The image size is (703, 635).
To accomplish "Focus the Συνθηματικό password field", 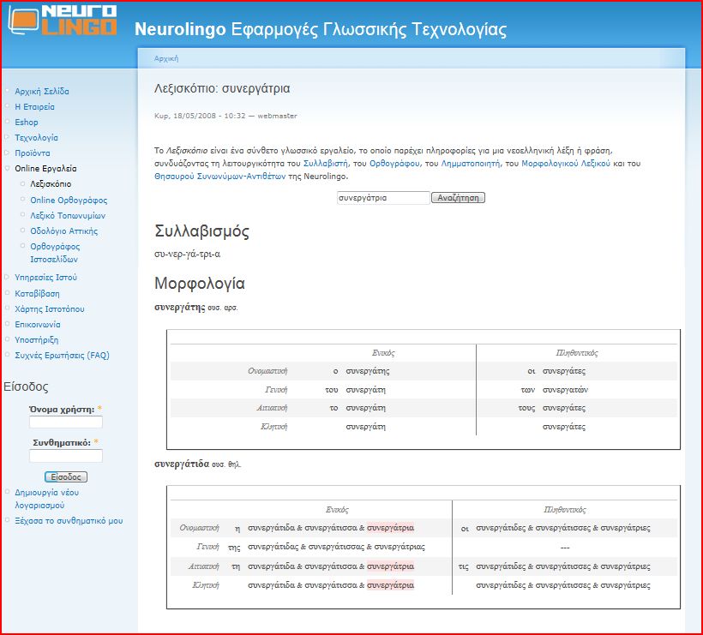I will point(66,456).
